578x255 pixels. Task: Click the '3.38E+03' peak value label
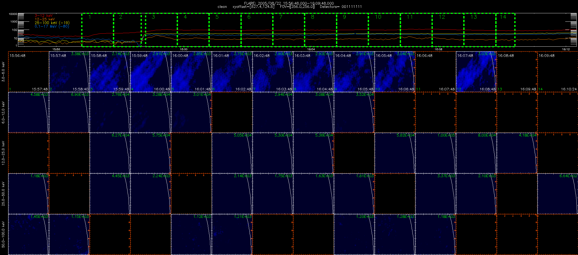(80, 54)
